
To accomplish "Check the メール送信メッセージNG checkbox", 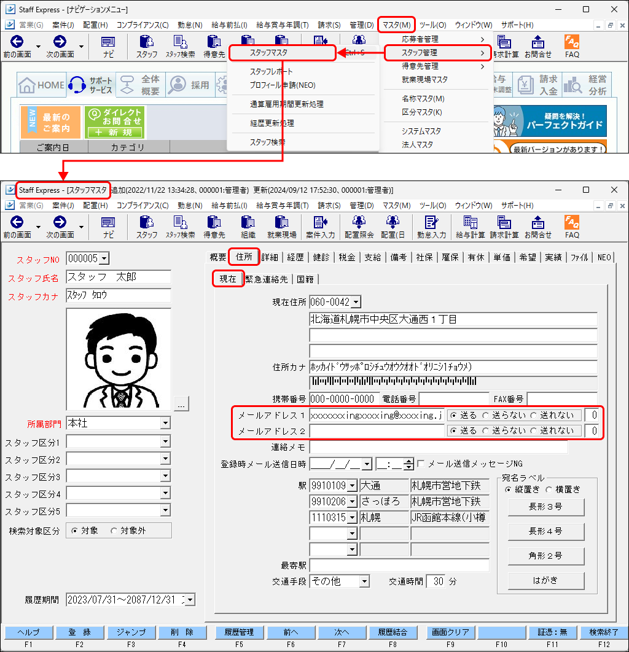I will [x=421, y=464].
